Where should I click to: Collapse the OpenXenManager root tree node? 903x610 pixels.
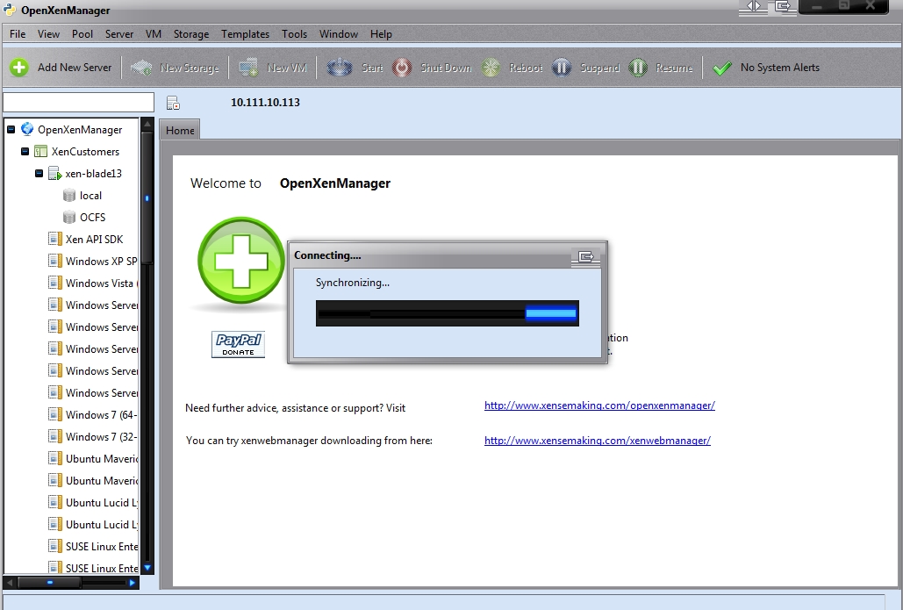[11, 130]
